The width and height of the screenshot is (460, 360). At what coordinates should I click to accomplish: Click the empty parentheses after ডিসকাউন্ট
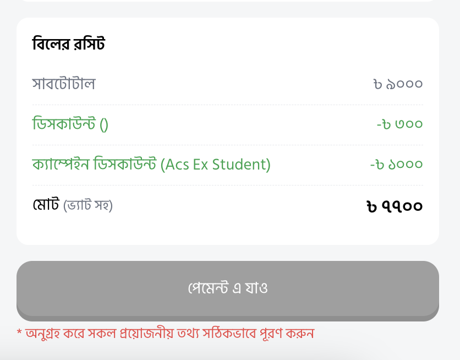click(x=104, y=124)
